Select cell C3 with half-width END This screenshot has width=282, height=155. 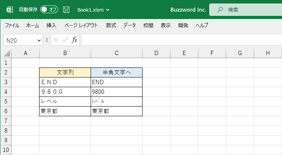pos(117,82)
